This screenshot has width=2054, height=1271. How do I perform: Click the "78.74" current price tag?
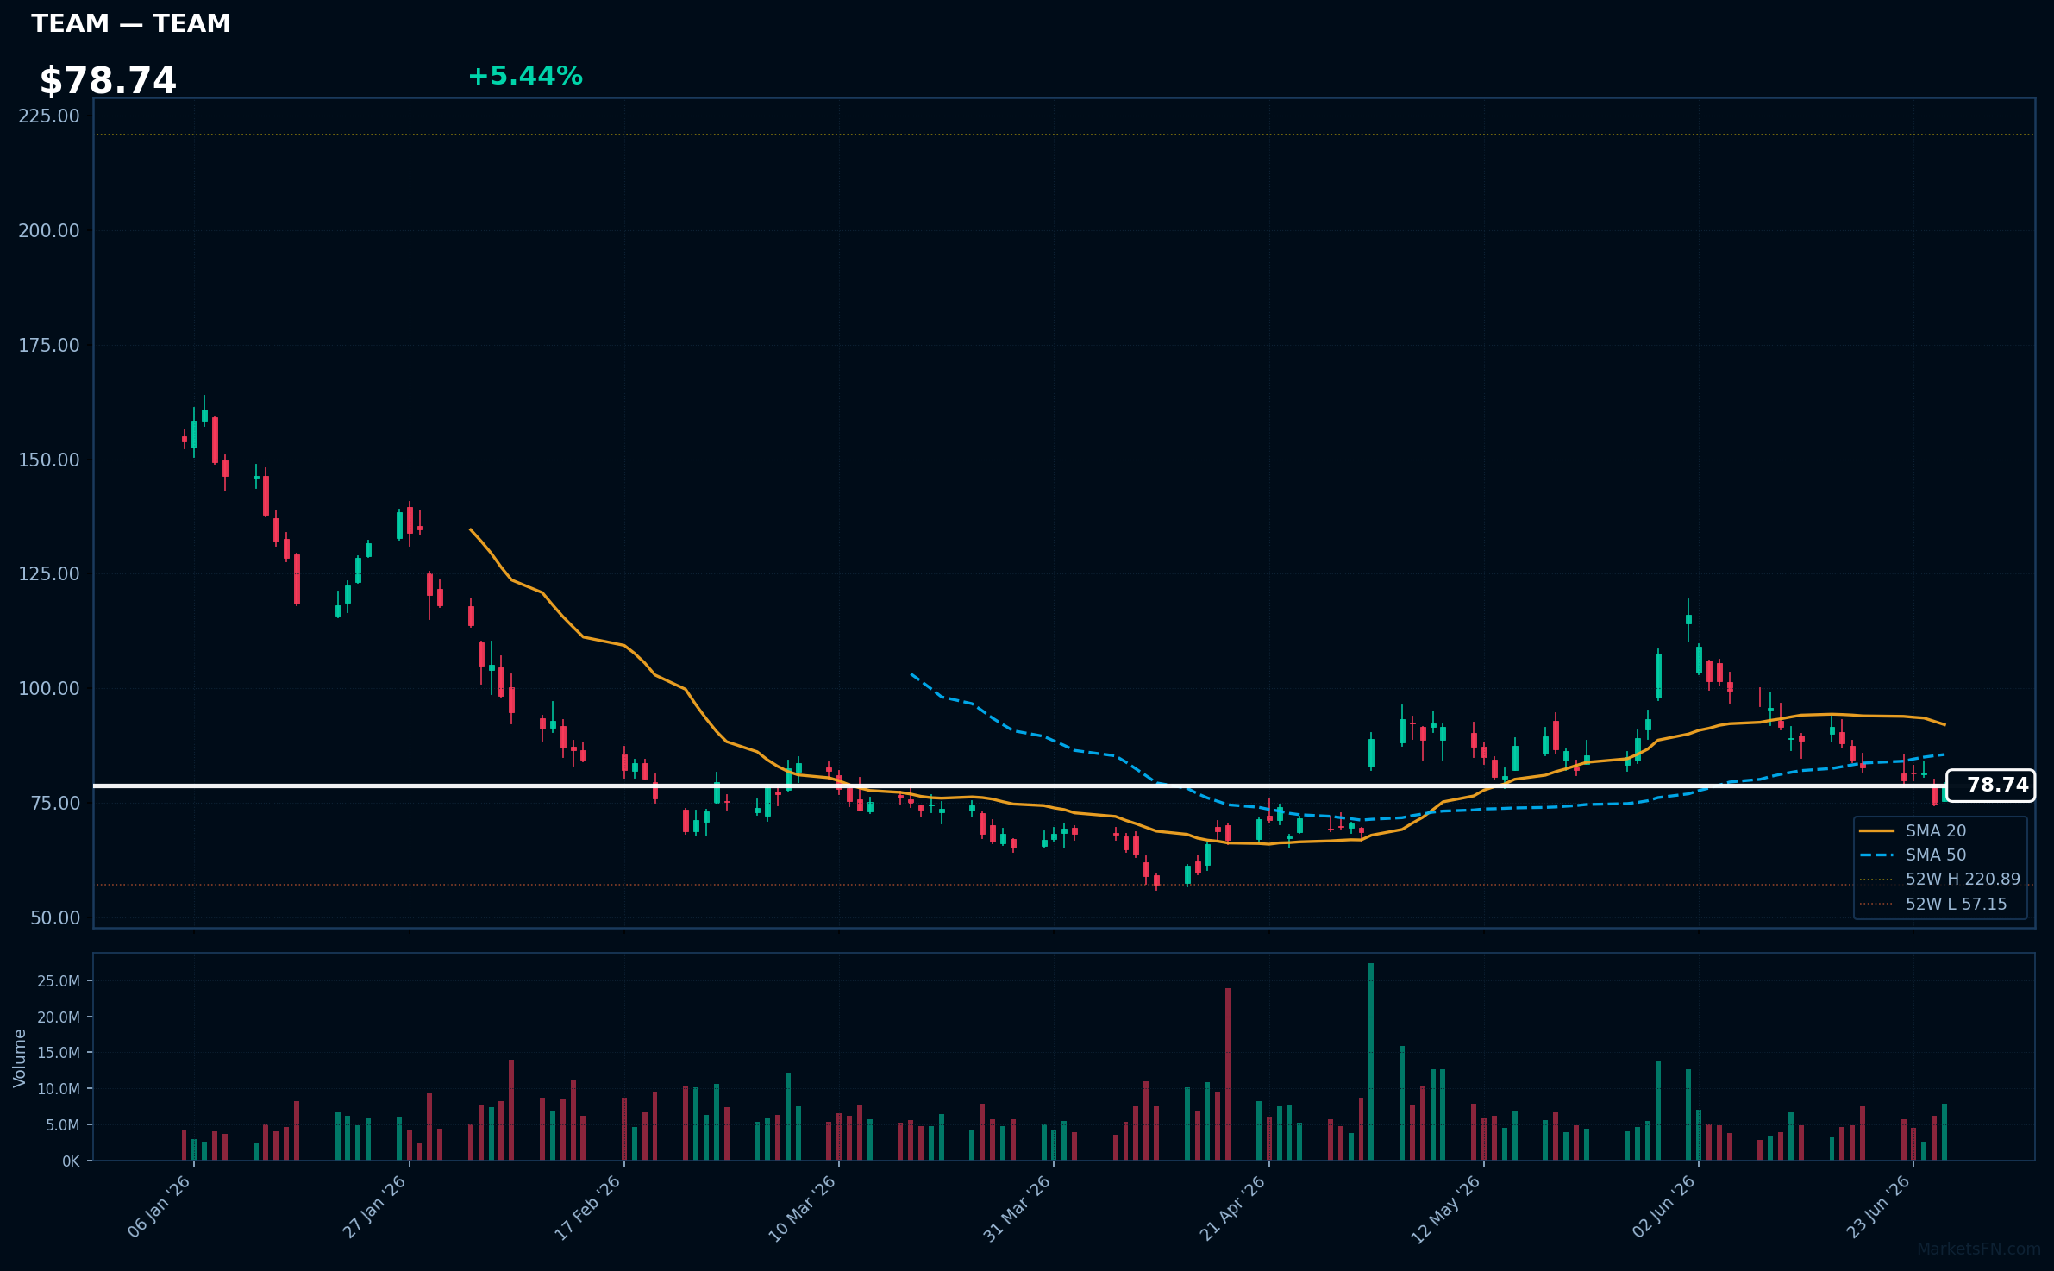click(x=1991, y=786)
